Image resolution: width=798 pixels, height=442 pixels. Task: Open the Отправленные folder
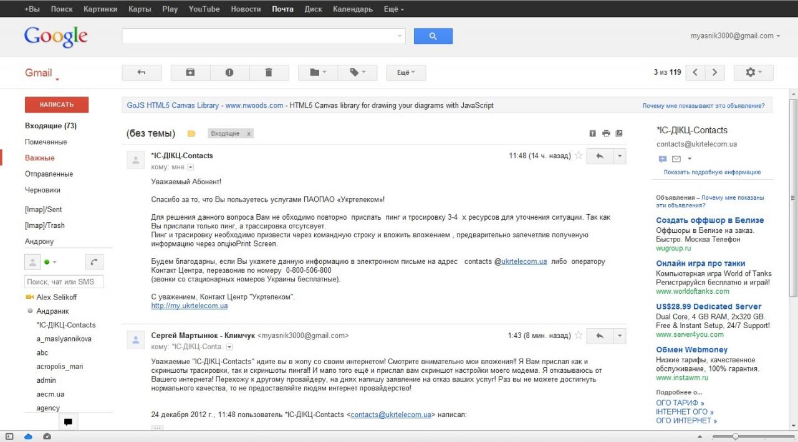coord(49,174)
